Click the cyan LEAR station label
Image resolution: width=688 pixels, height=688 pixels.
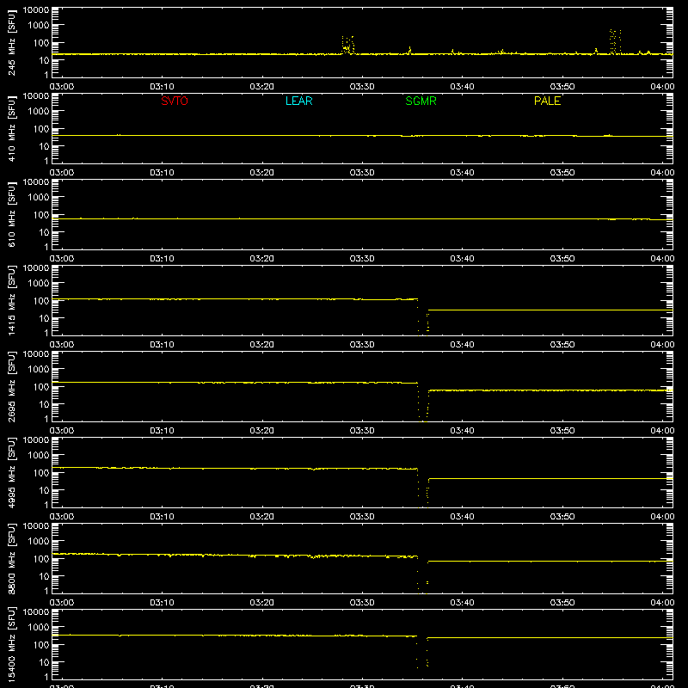click(x=298, y=101)
